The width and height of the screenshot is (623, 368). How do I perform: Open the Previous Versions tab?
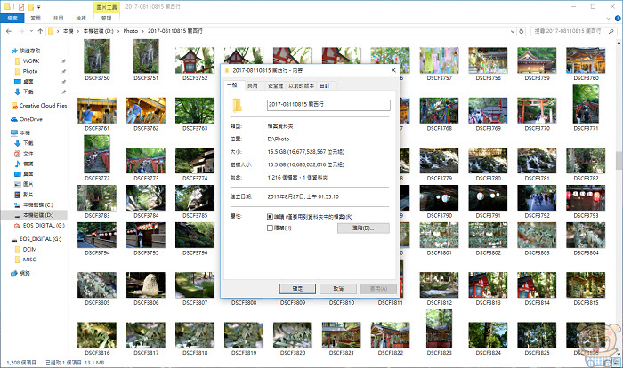pyautogui.click(x=301, y=85)
